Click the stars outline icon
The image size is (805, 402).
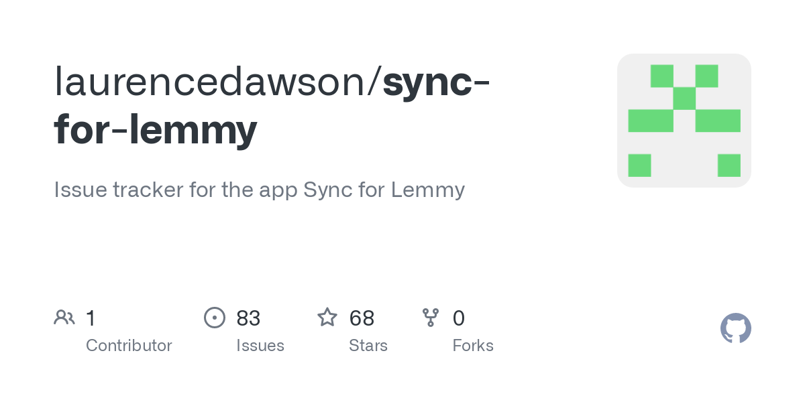click(327, 317)
